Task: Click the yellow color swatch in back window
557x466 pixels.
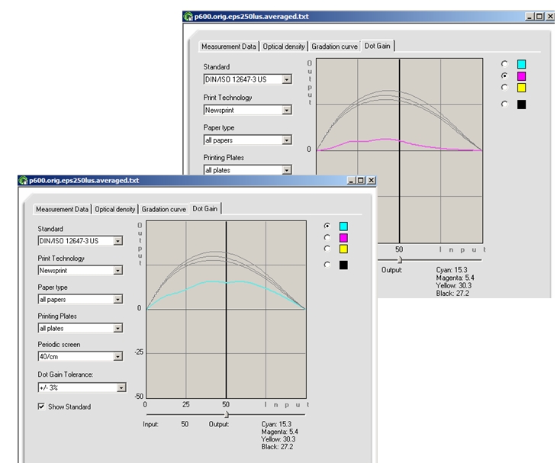Action: (x=521, y=88)
